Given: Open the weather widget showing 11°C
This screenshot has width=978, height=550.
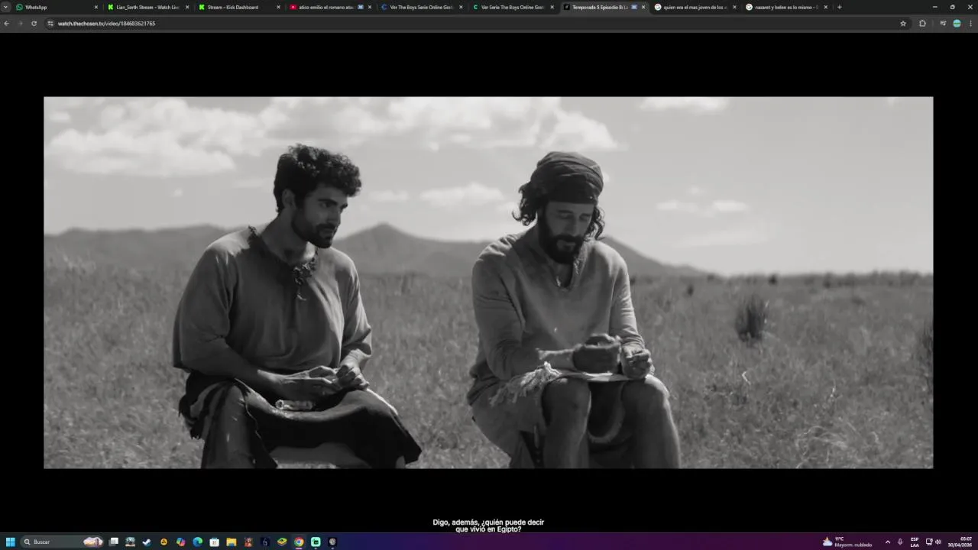Looking at the screenshot, I should (847, 542).
